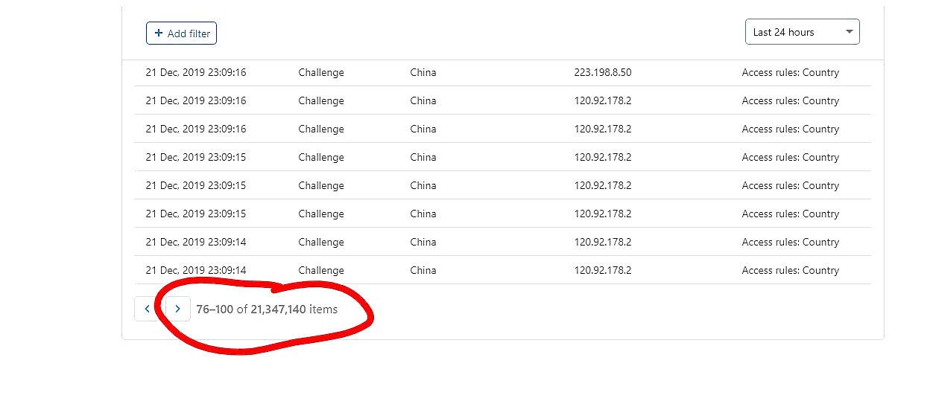Image resolution: width=930 pixels, height=404 pixels.
Task: Click 120.92.178.2 in the second row
Action: point(602,101)
